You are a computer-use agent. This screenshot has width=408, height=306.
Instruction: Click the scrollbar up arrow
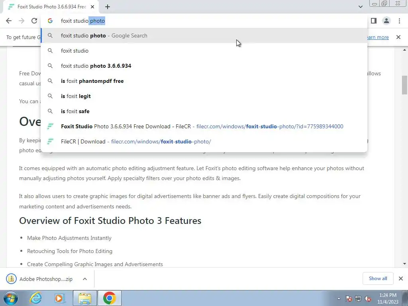click(405, 50)
